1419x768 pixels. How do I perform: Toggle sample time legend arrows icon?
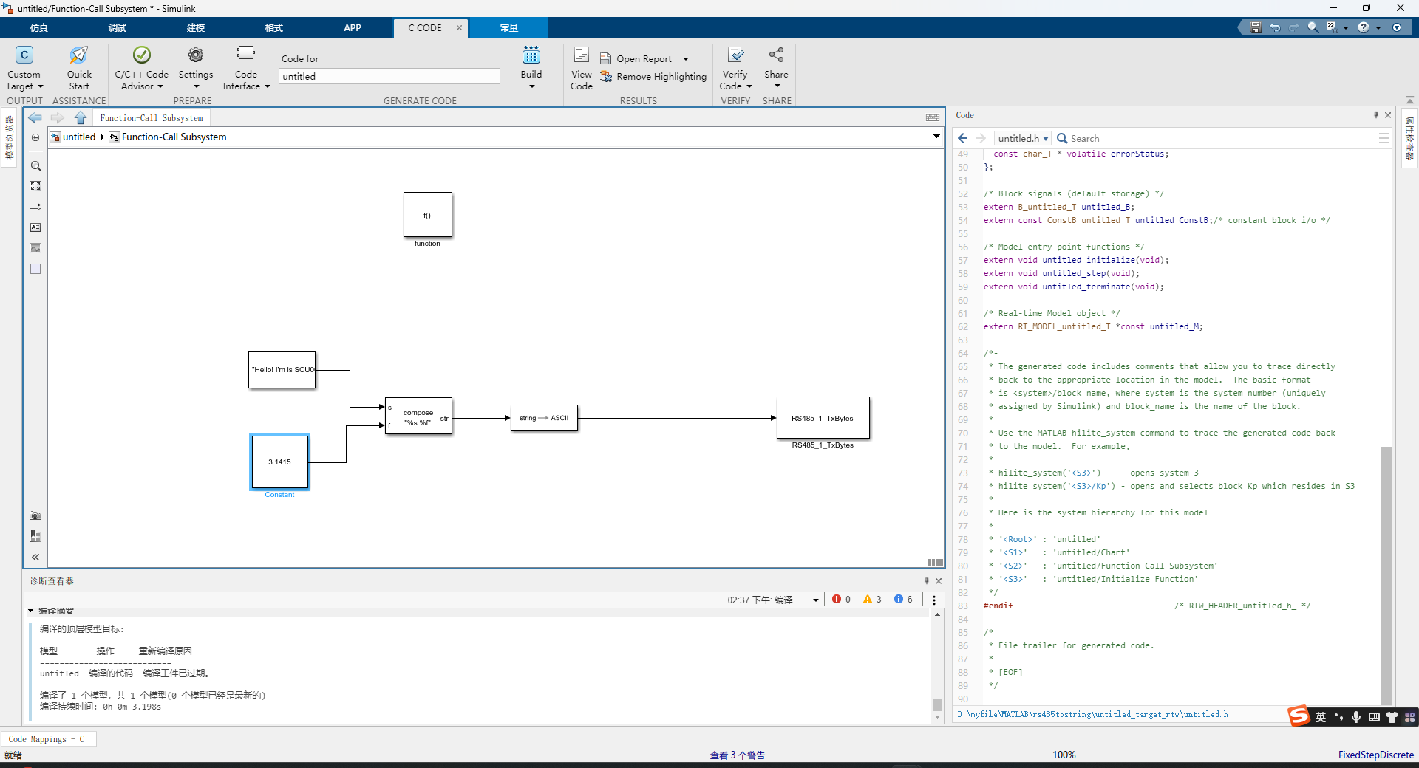click(x=35, y=207)
